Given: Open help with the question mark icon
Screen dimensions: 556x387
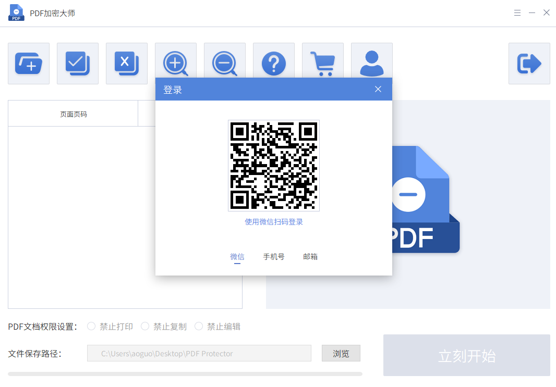Looking at the screenshot, I should [274, 63].
